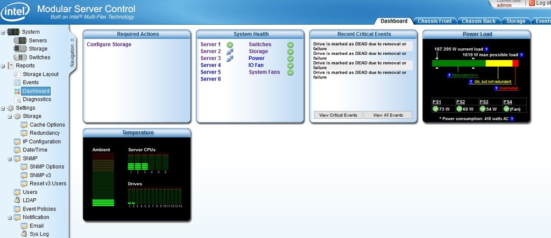The image size is (551, 238).
Task: Click help icon beside max possible load
Action: 521,55
